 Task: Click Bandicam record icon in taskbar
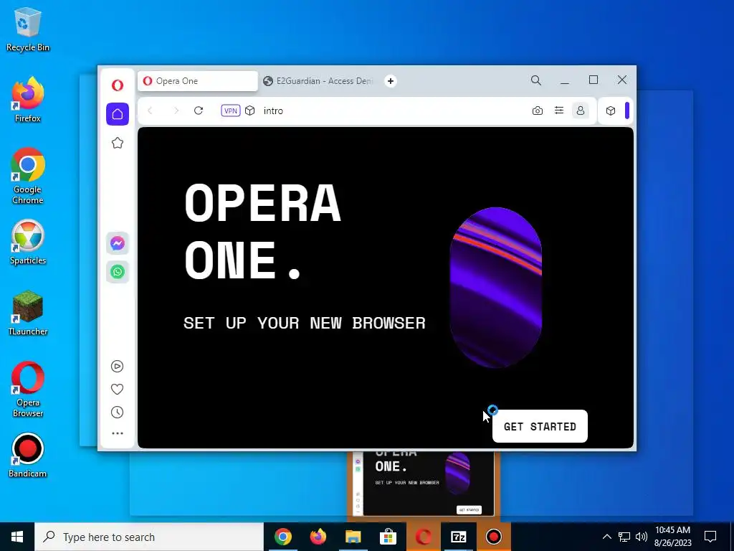point(493,537)
